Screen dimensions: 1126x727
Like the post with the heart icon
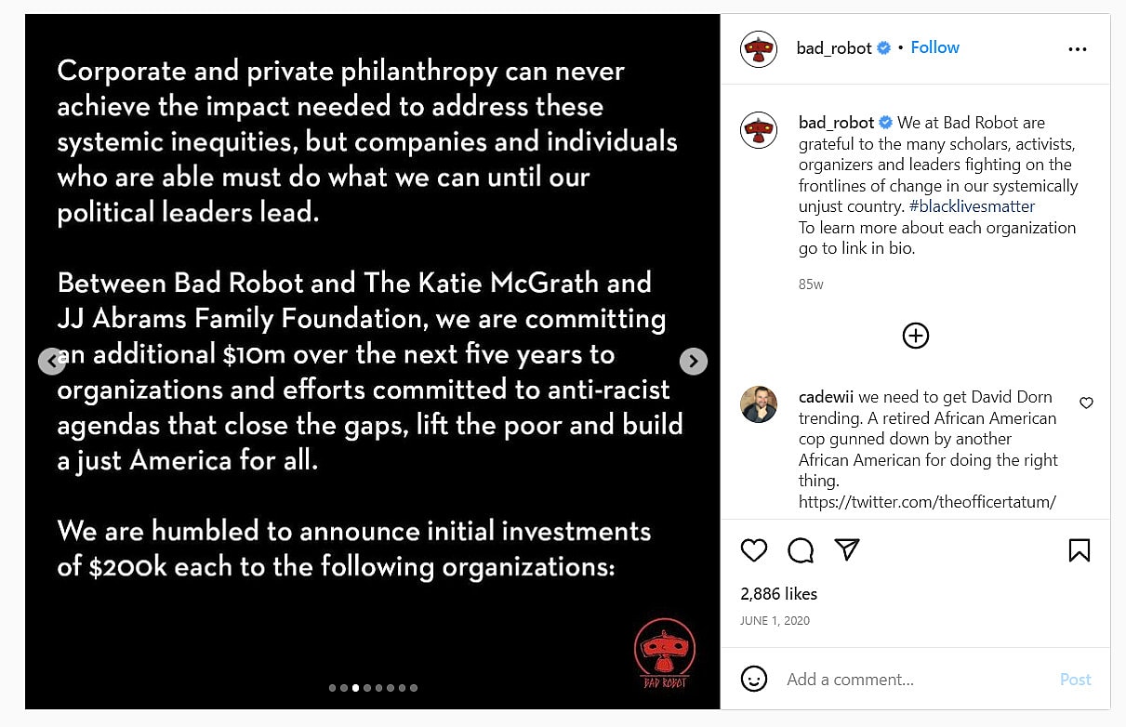click(754, 550)
